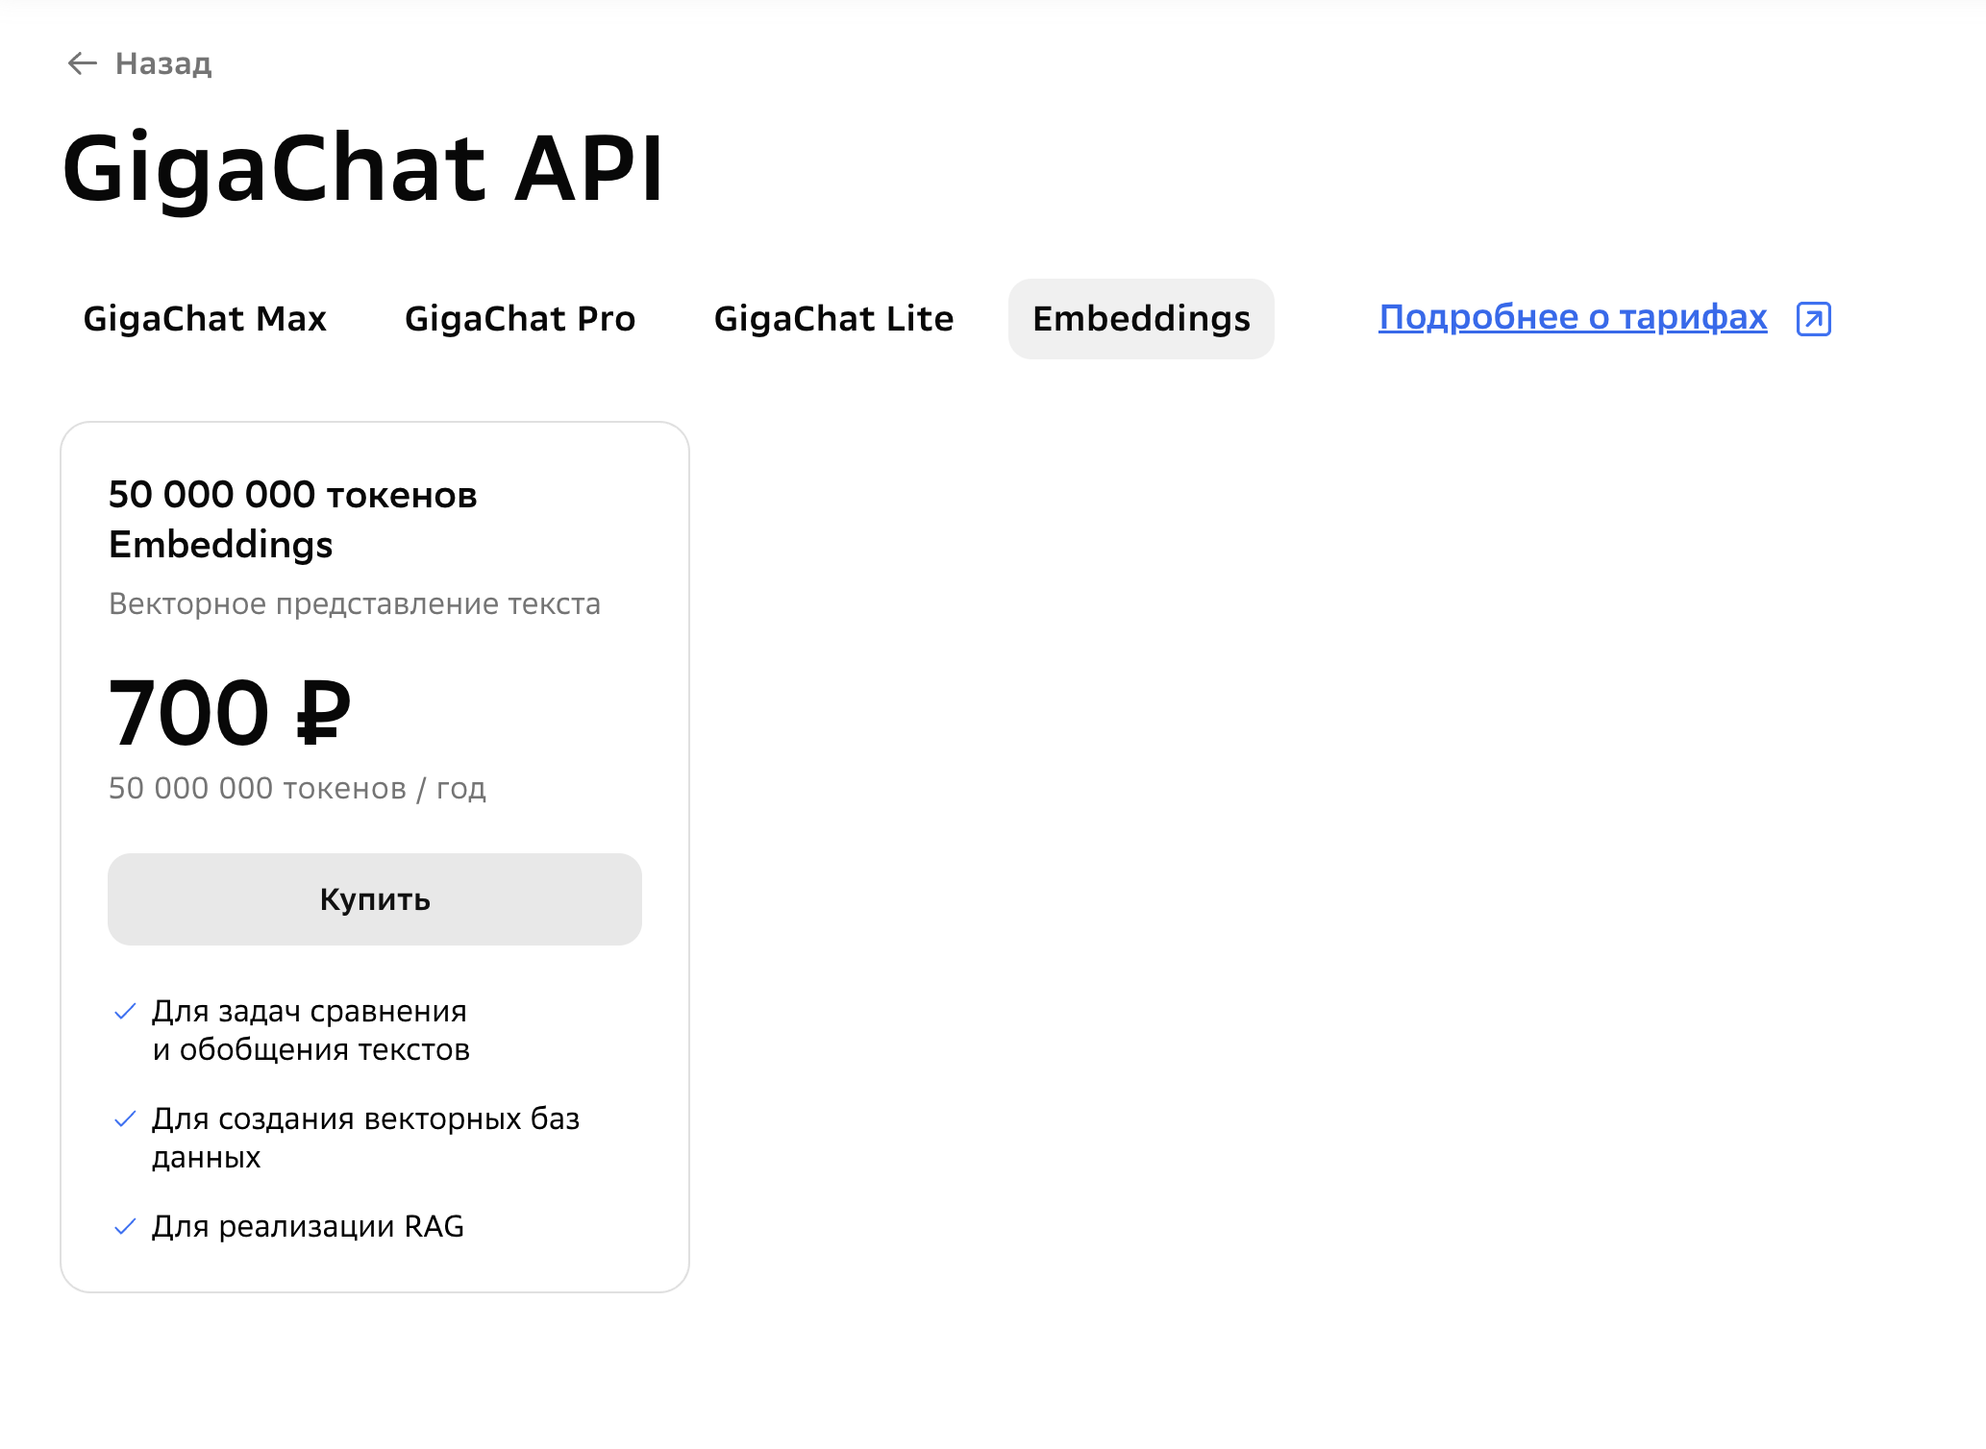The image size is (1986, 1449).
Task: Select the GigaChat Lite tab
Action: click(x=833, y=319)
